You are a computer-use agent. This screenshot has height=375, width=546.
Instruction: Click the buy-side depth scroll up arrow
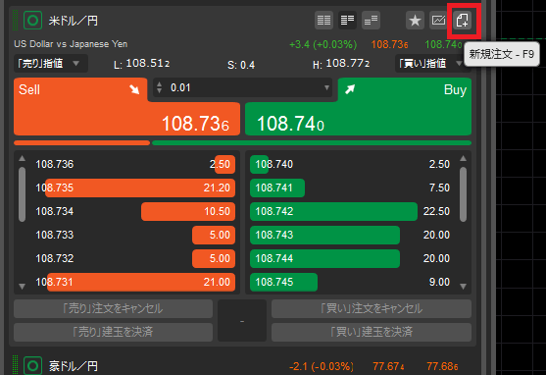tap(463, 158)
